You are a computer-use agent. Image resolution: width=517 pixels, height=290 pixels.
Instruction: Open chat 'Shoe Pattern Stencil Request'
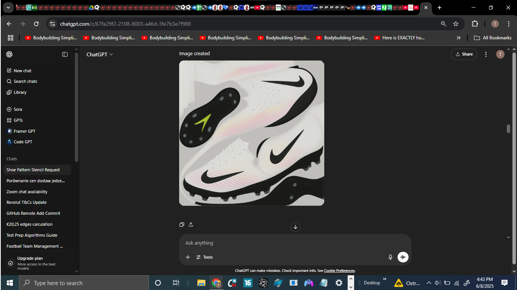[37, 170]
